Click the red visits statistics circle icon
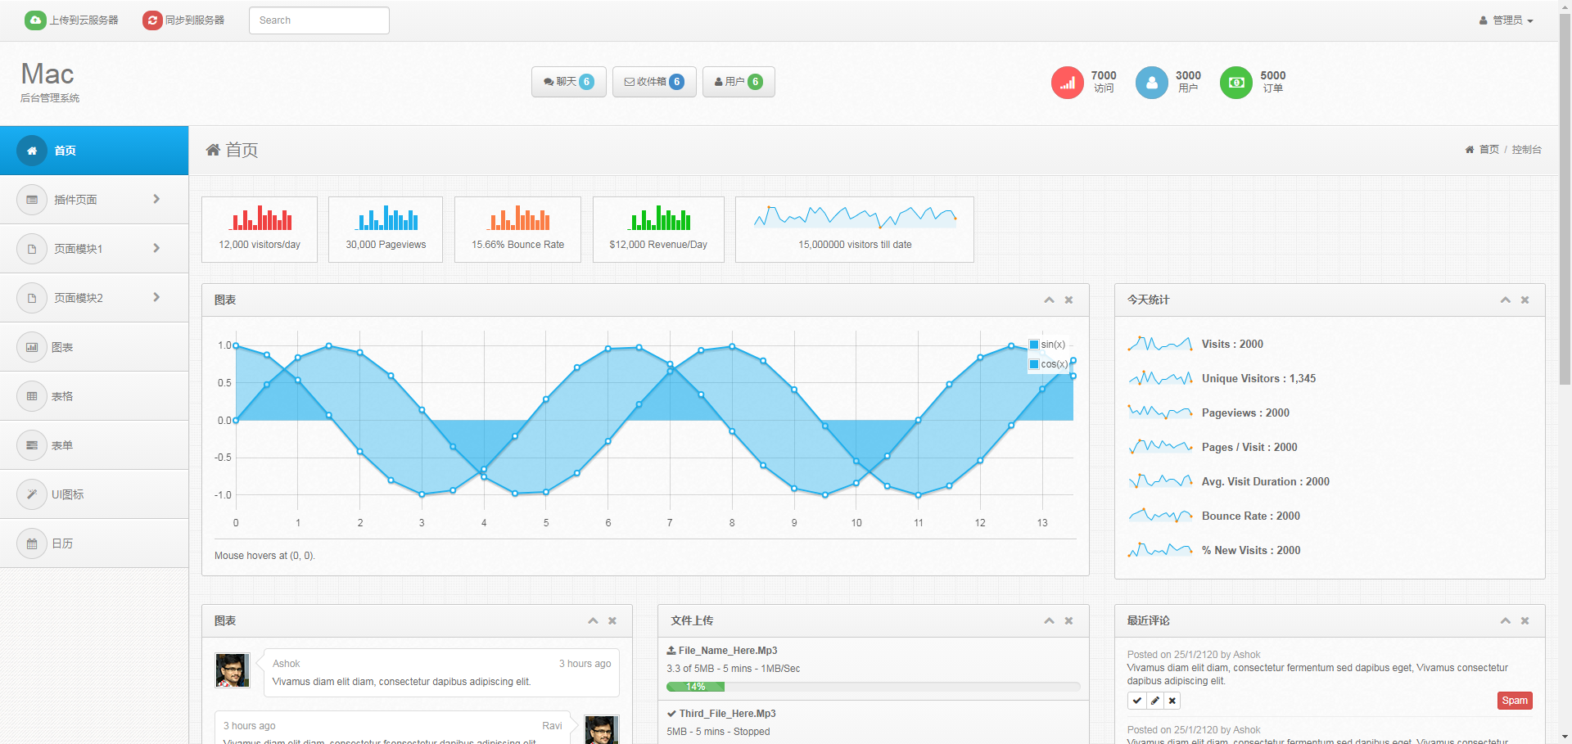Screen dimensions: 1572x744 click(1067, 83)
